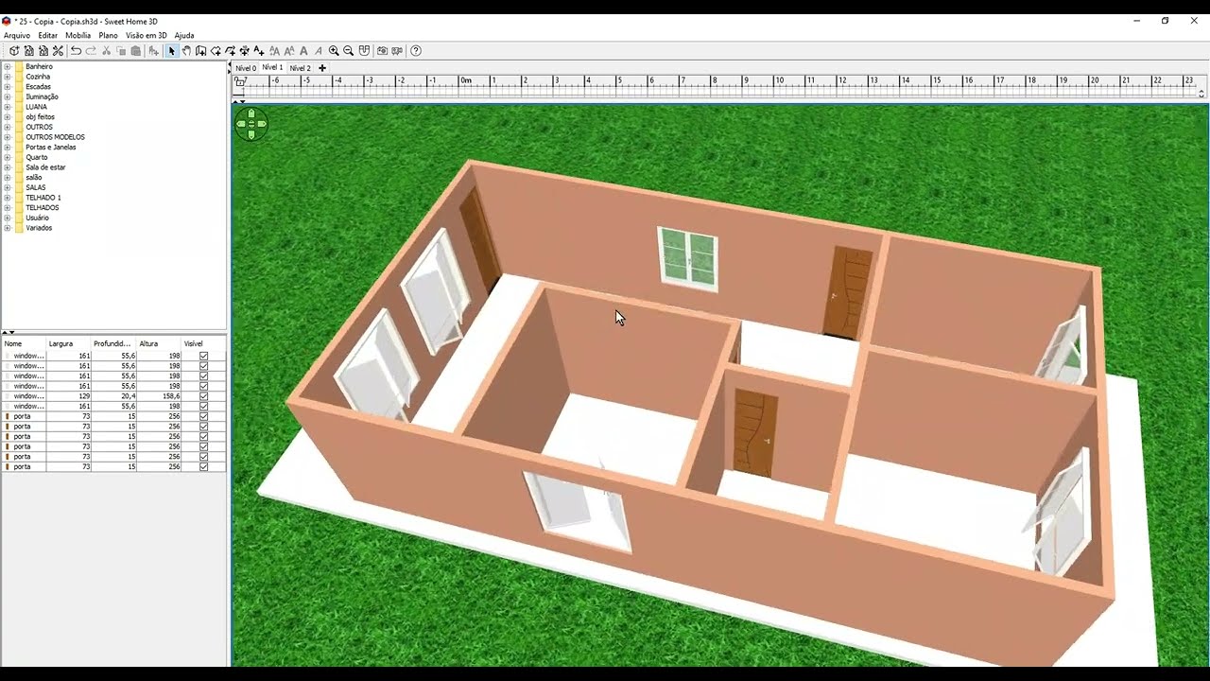Switch to the Nível 2 tab
Viewport: 1210px width, 681px height.
coord(300,68)
